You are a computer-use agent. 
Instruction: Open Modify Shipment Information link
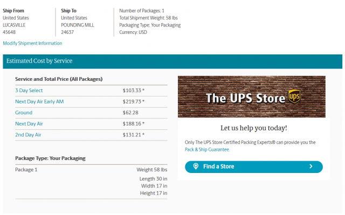32,43
